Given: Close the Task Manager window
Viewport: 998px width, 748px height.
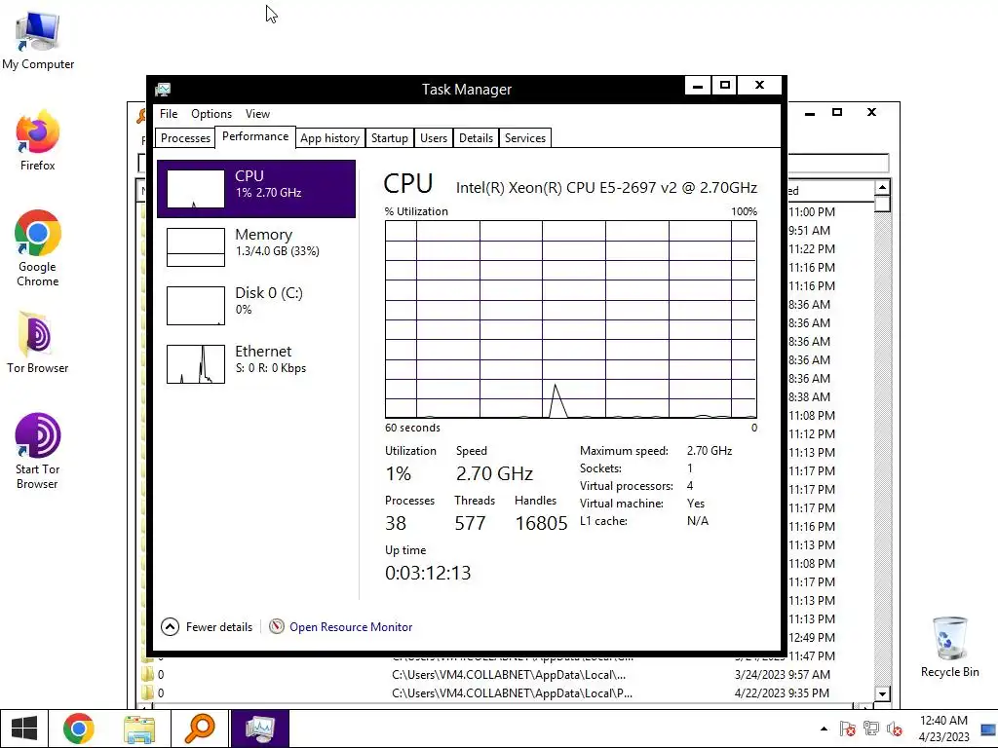Looking at the screenshot, I should click(x=759, y=86).
